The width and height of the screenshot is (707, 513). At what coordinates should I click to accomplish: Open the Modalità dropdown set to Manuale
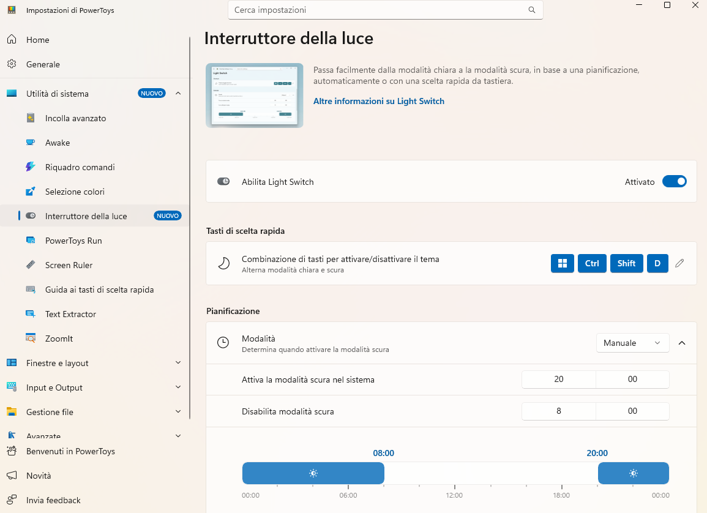pyautogui.click(x=632, y=343)
